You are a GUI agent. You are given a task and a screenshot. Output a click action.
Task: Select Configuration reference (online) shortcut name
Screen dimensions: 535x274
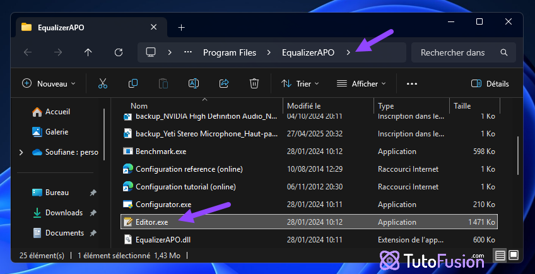coord(189,169)
